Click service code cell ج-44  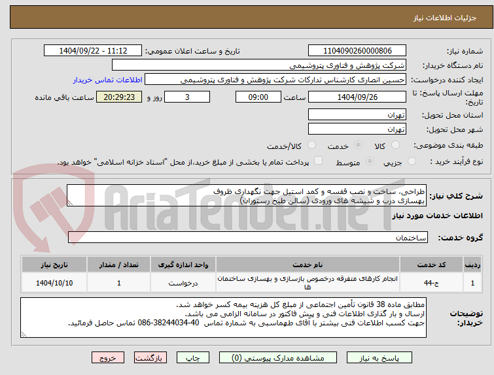(x=431, y=283)
